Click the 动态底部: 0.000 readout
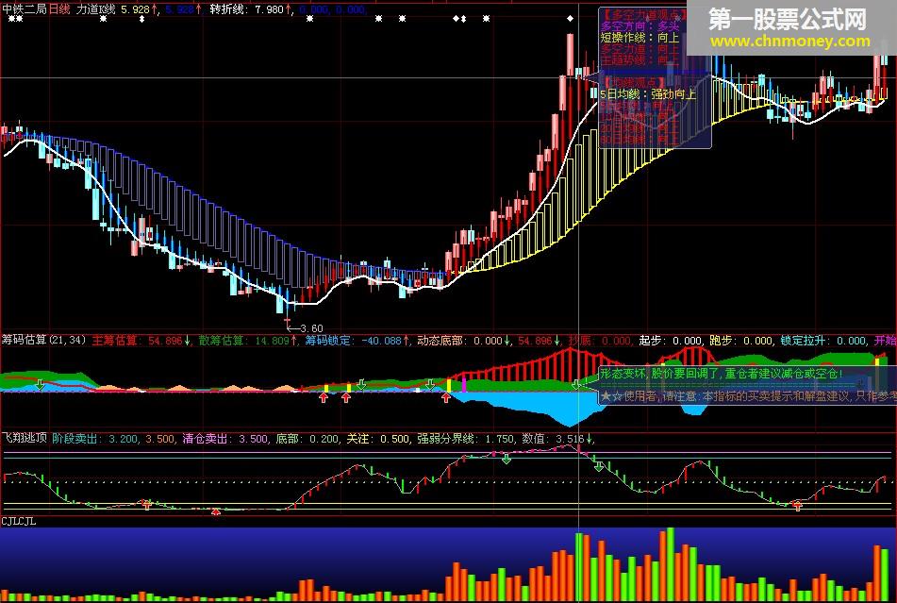 click(x=463, y=341)
